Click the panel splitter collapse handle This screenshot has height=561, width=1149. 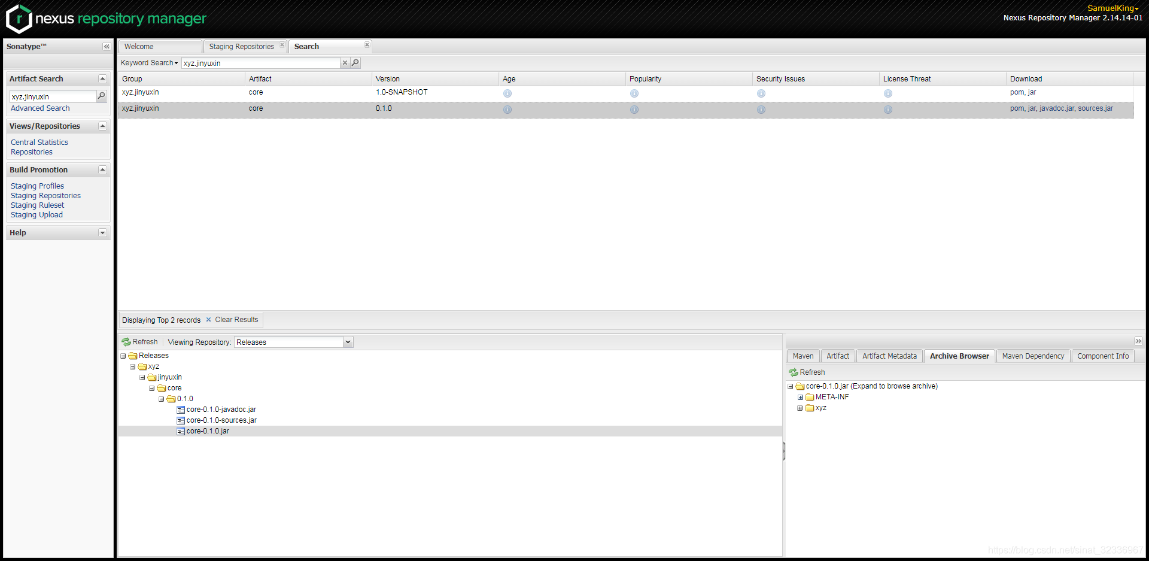(784, 451)
